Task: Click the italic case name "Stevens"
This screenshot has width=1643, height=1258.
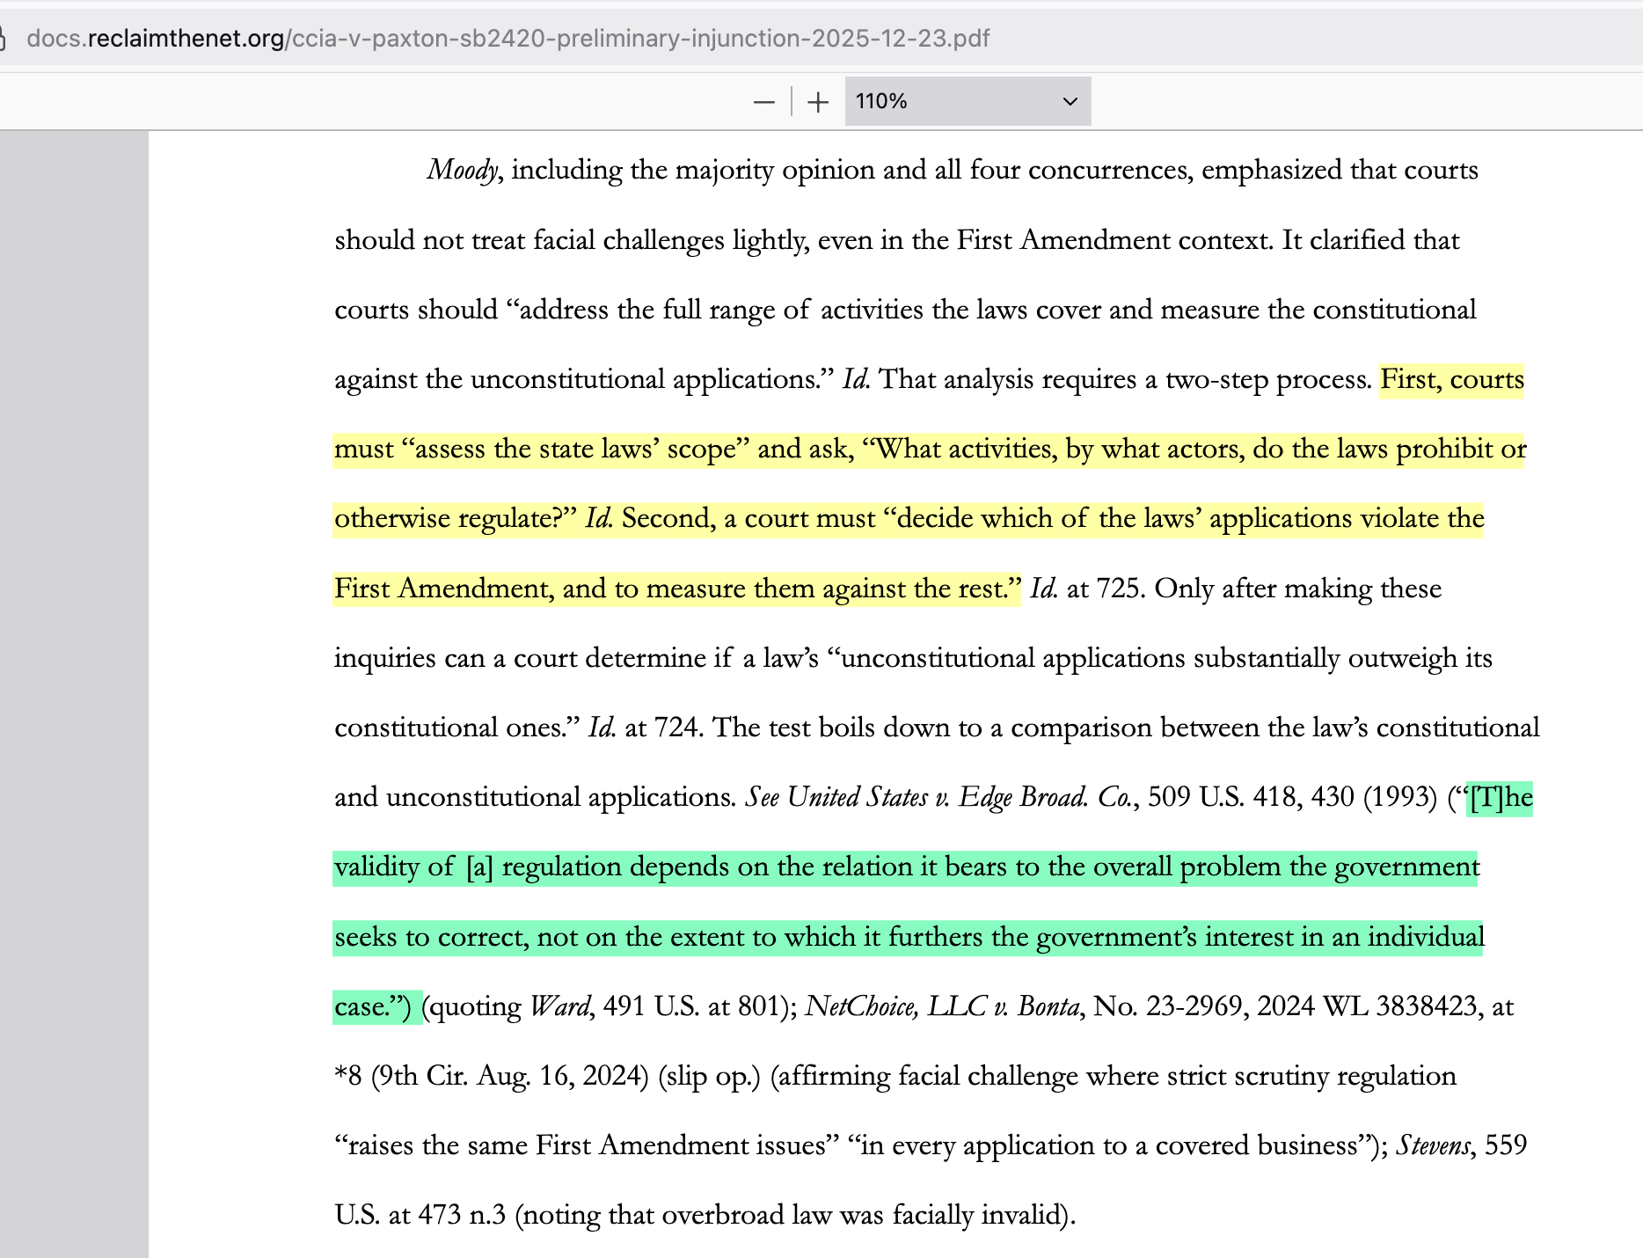Action: tap(1433, 1146)
